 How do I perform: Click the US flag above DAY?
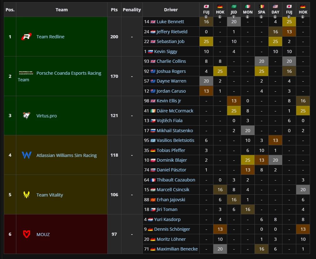coord(275,7)
